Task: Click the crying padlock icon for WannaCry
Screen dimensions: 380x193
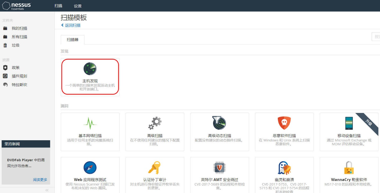Action: click(349, 168)
